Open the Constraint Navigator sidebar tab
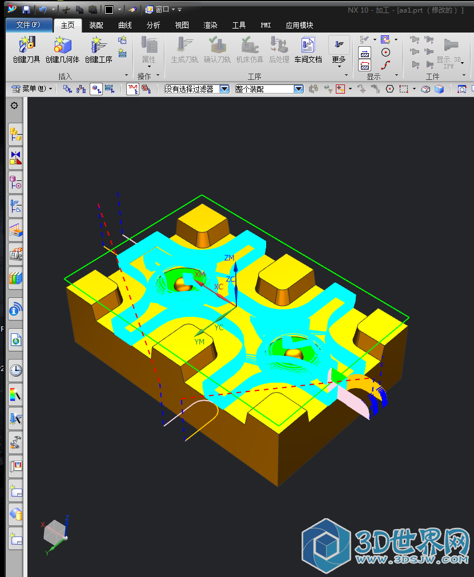The height and width of the screenshot is (577, 474). (x=16, y=158)
